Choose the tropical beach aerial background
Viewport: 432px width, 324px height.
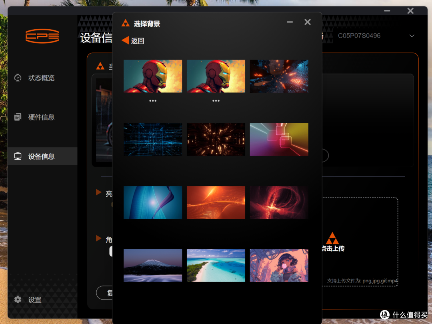216,266
